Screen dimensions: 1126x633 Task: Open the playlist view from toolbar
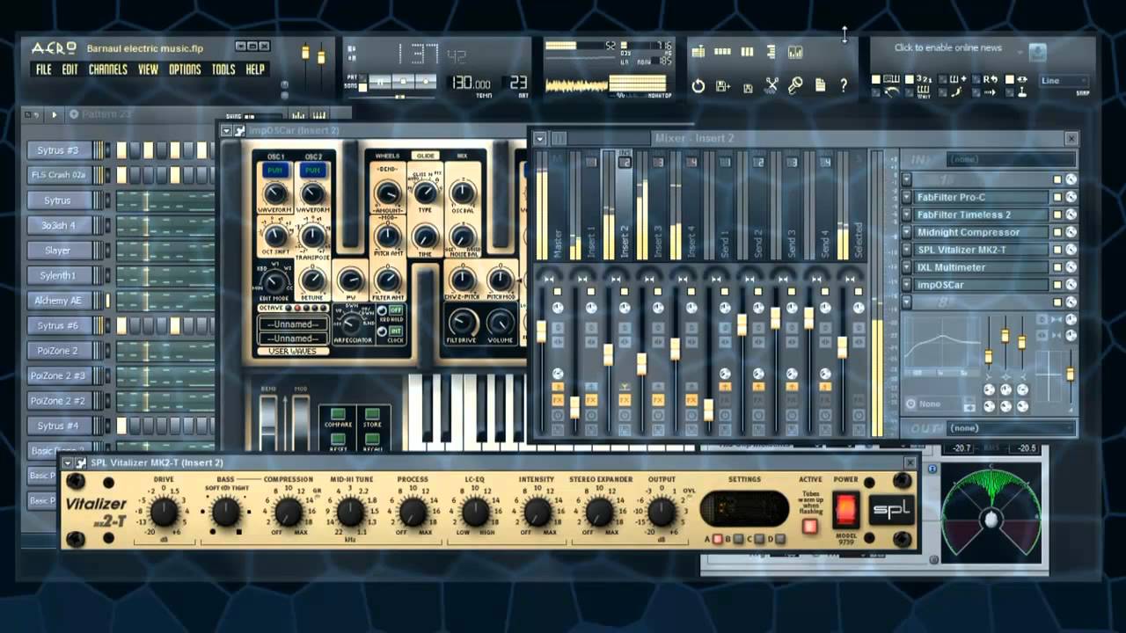[x=698, y=52]
